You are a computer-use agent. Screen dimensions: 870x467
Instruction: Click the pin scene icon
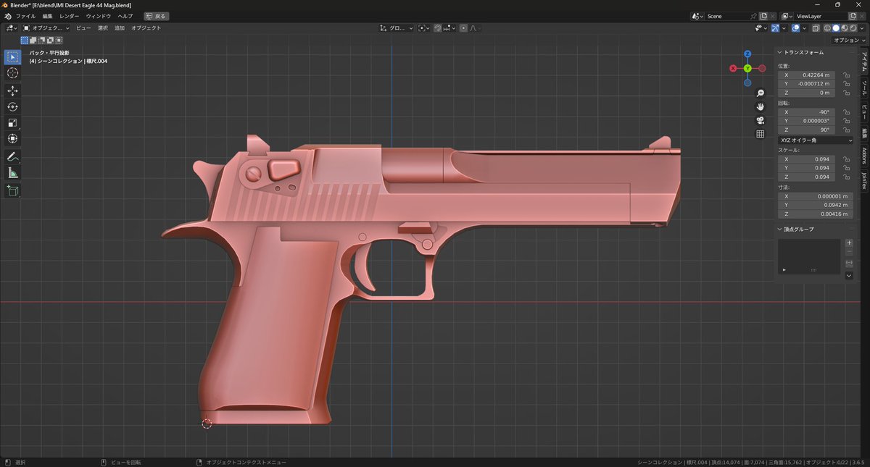point(753,16)
